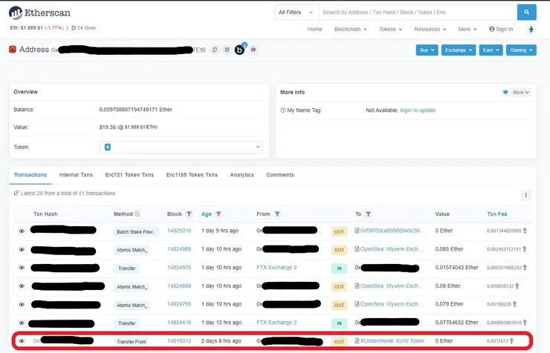The image size is (550, 353).
Task: Click the Method info circle icon
Action: tap(137, 214)
